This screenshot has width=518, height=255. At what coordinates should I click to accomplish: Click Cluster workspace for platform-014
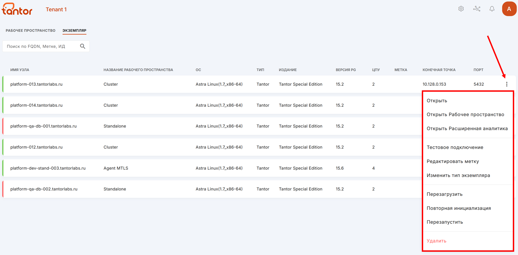click(x=111, y=105)
